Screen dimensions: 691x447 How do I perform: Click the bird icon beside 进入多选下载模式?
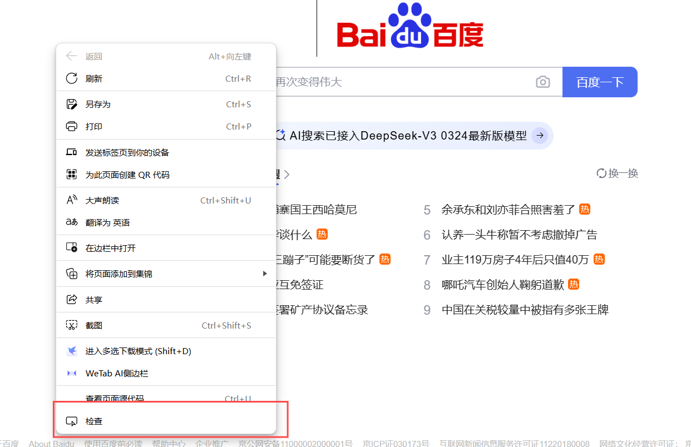71,351
